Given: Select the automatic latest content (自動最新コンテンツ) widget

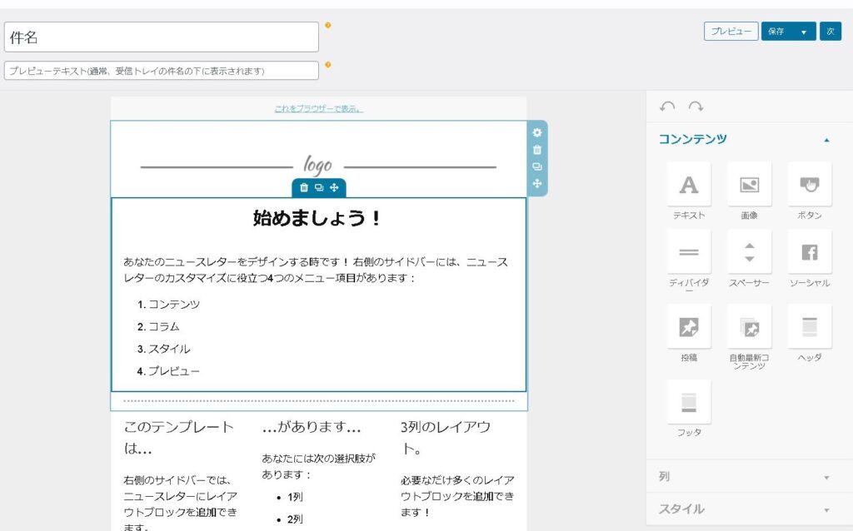Looking at the screenshot, I should [x=749, y=327].
